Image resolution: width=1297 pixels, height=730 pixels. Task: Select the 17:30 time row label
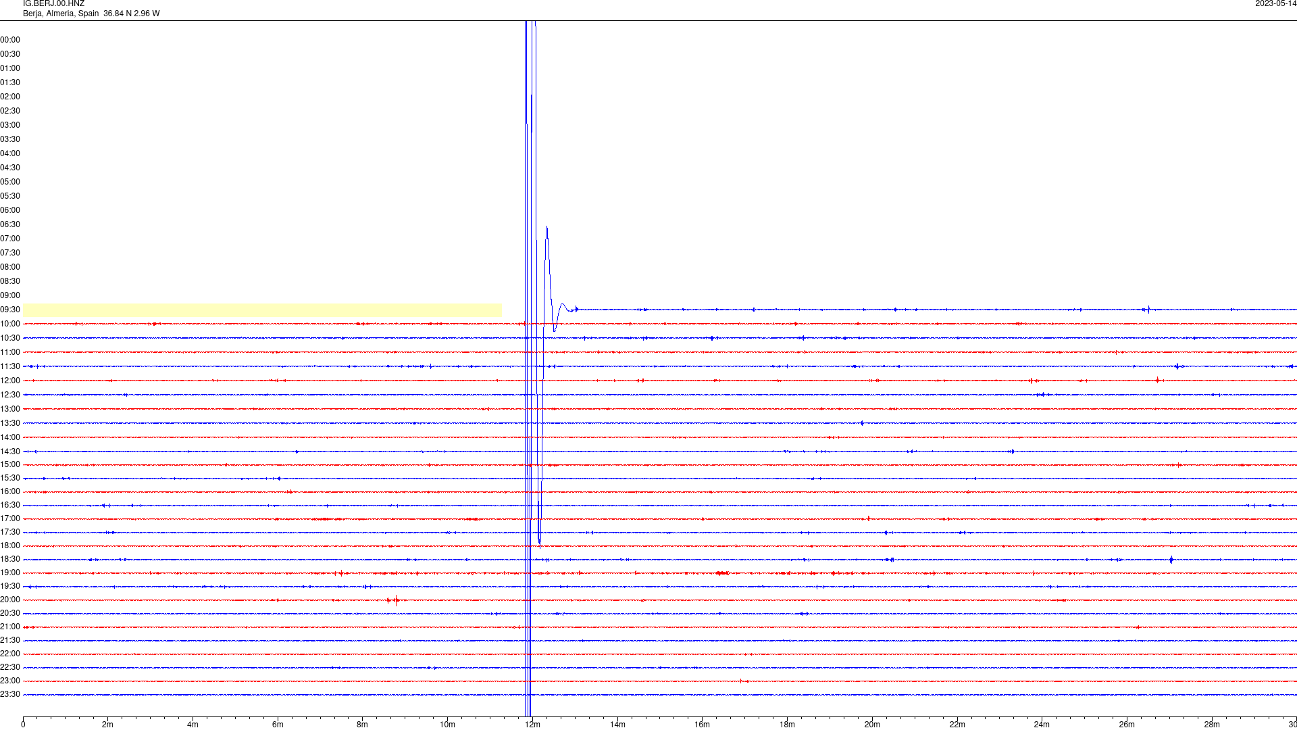(x=10, y=532)
